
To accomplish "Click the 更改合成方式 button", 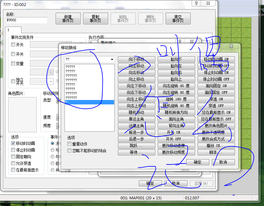I will tap(216, 139).
